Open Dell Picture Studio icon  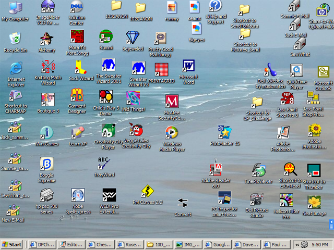[x=257, y=199]
